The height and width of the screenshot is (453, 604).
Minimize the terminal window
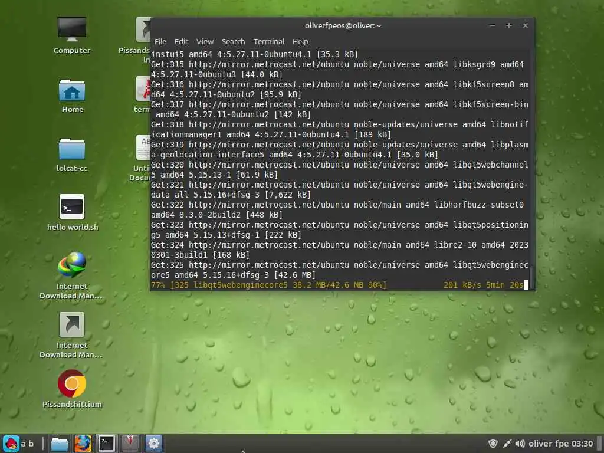[x=493, y=25]
